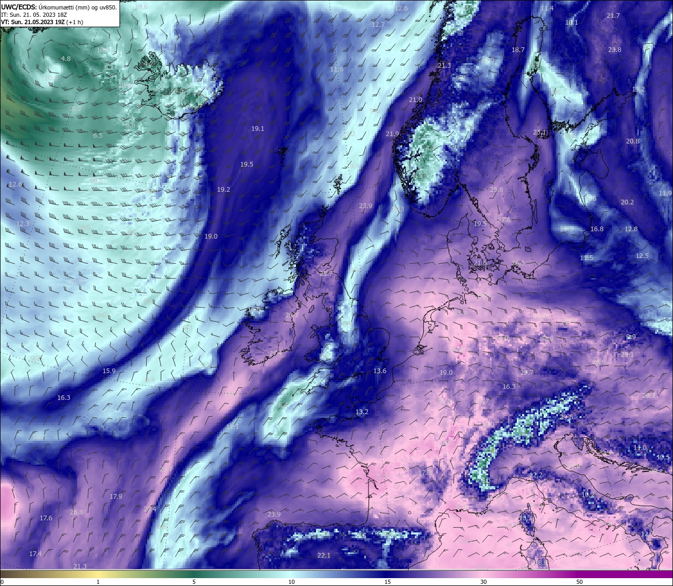
Task: Click the 29.7 value on the map
Action: click(527, 373)
